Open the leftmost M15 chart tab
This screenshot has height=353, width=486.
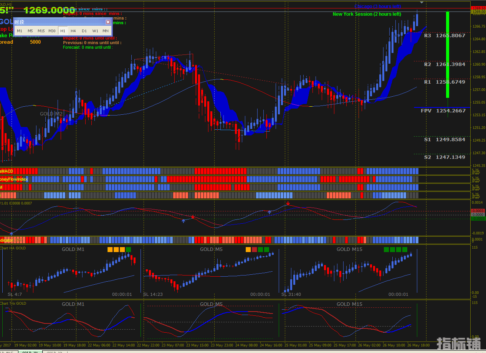[8, 351]
